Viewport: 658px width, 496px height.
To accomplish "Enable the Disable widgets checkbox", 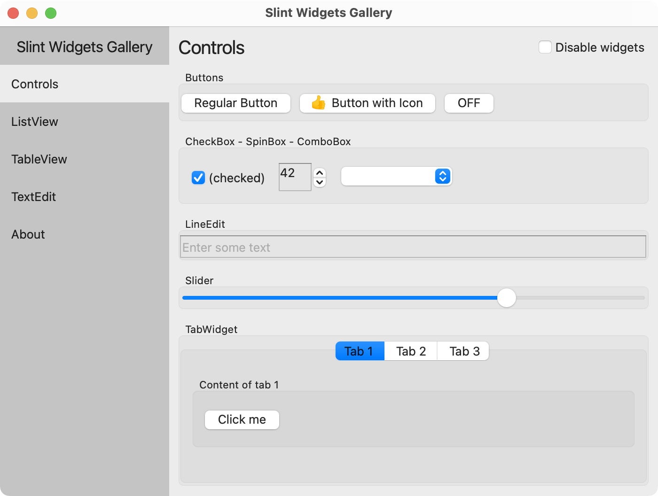I will point(545,47).
